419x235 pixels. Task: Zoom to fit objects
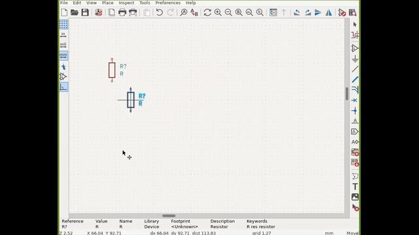point(249,12)
